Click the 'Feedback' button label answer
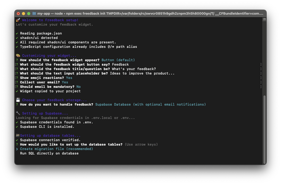The height and width of the screenshot is (184, 281). click(x=120, y=64)
